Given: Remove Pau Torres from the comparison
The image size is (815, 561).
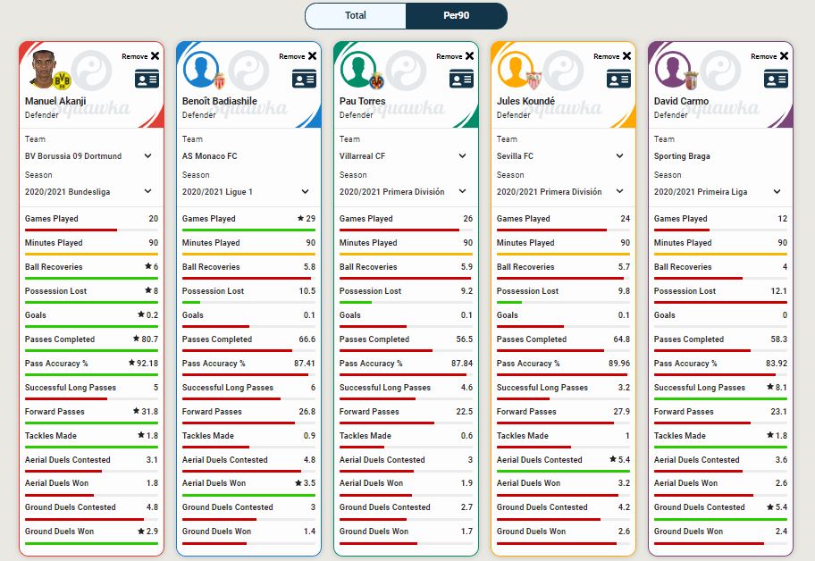Looking at the screenshot, I should tap(469, 56).
